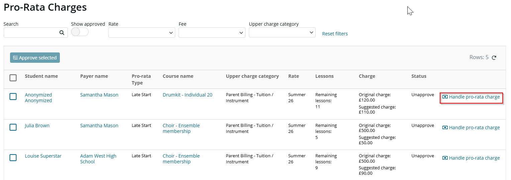The height and width of the screenshot is (180, 511).
Task: Toggle the Show approved switch
Action: pyautogui.click(x=80, y=32)
